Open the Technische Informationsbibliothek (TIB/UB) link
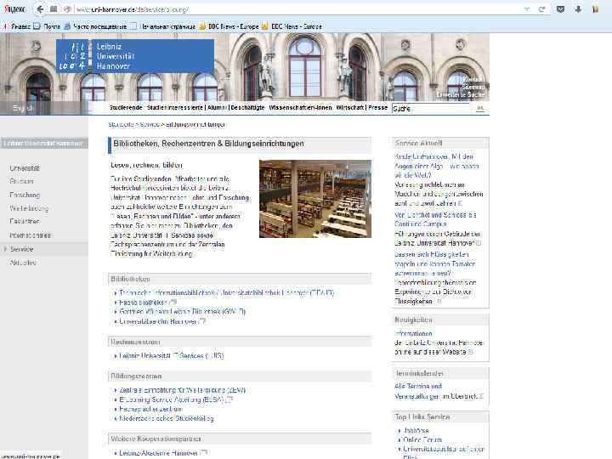Viewport: 612px width, 459px height. coord(226,292)
